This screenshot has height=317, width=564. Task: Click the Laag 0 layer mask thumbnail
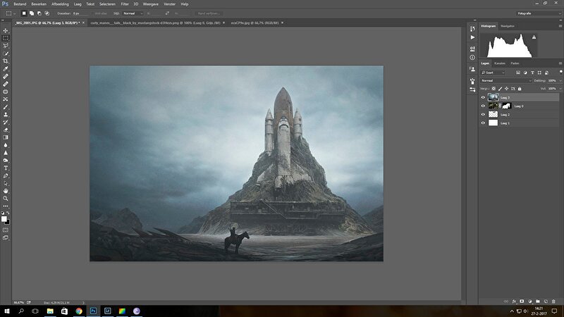(x=507, y=106)
